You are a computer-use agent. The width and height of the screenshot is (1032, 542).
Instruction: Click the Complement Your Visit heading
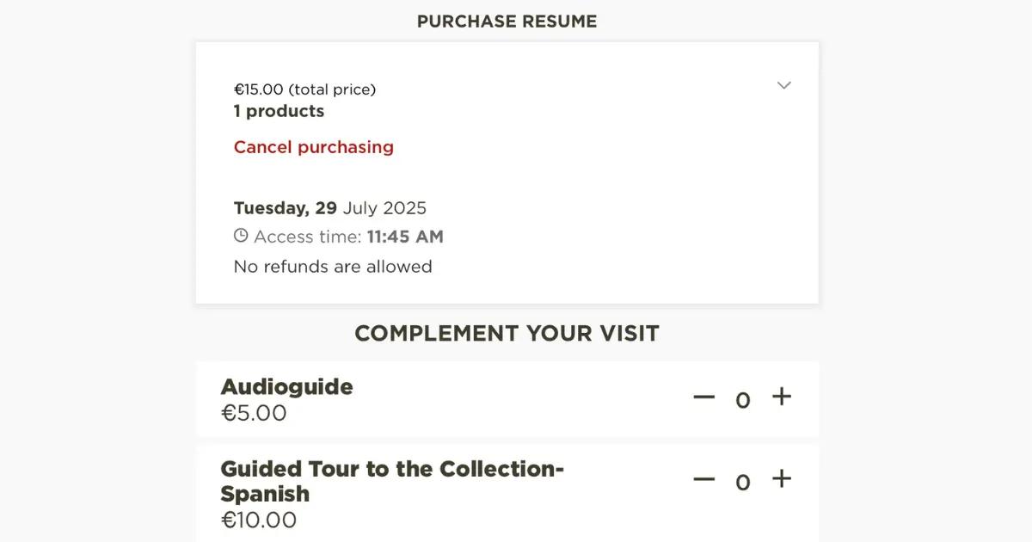point(507,333)
